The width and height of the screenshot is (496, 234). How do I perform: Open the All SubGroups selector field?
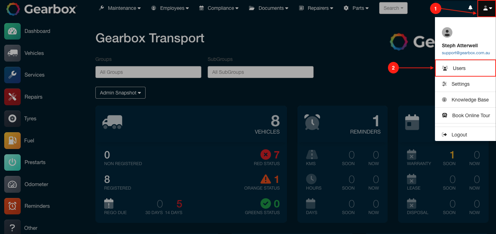[x=261, y=72]
